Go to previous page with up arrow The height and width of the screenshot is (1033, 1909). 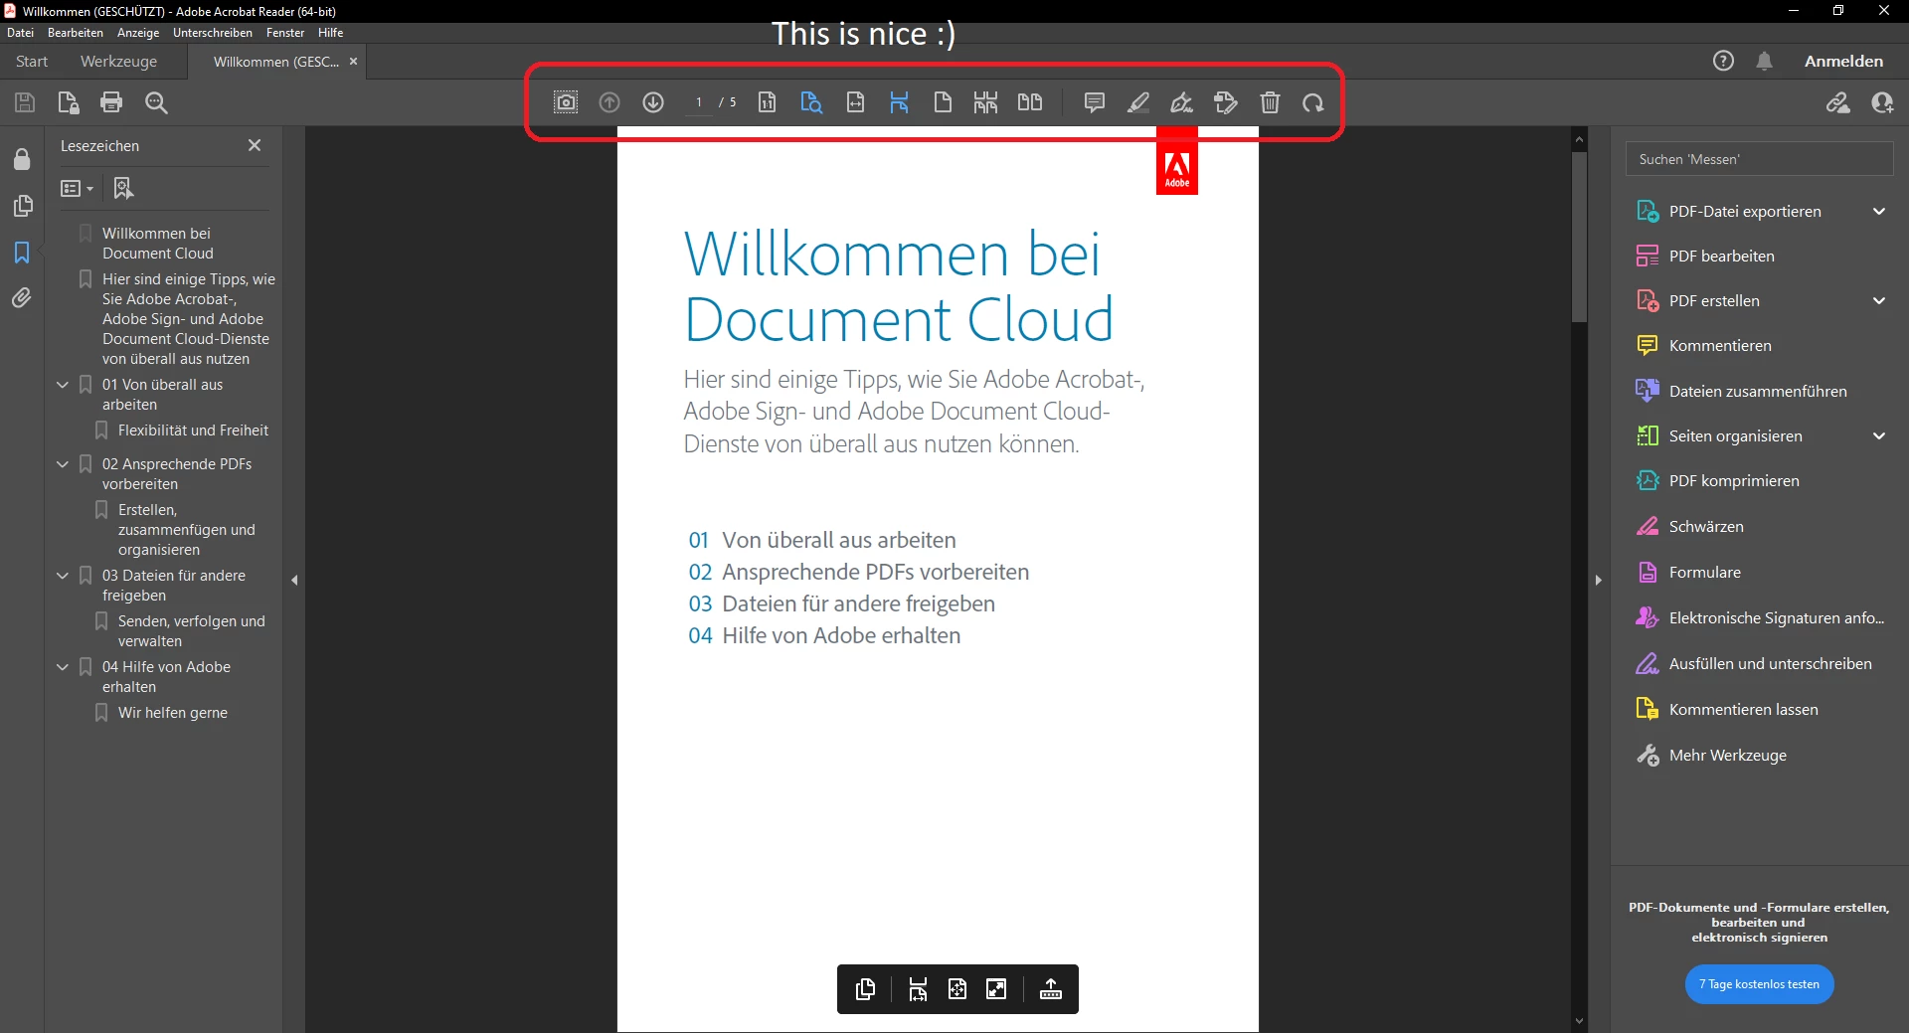(609, 102)
